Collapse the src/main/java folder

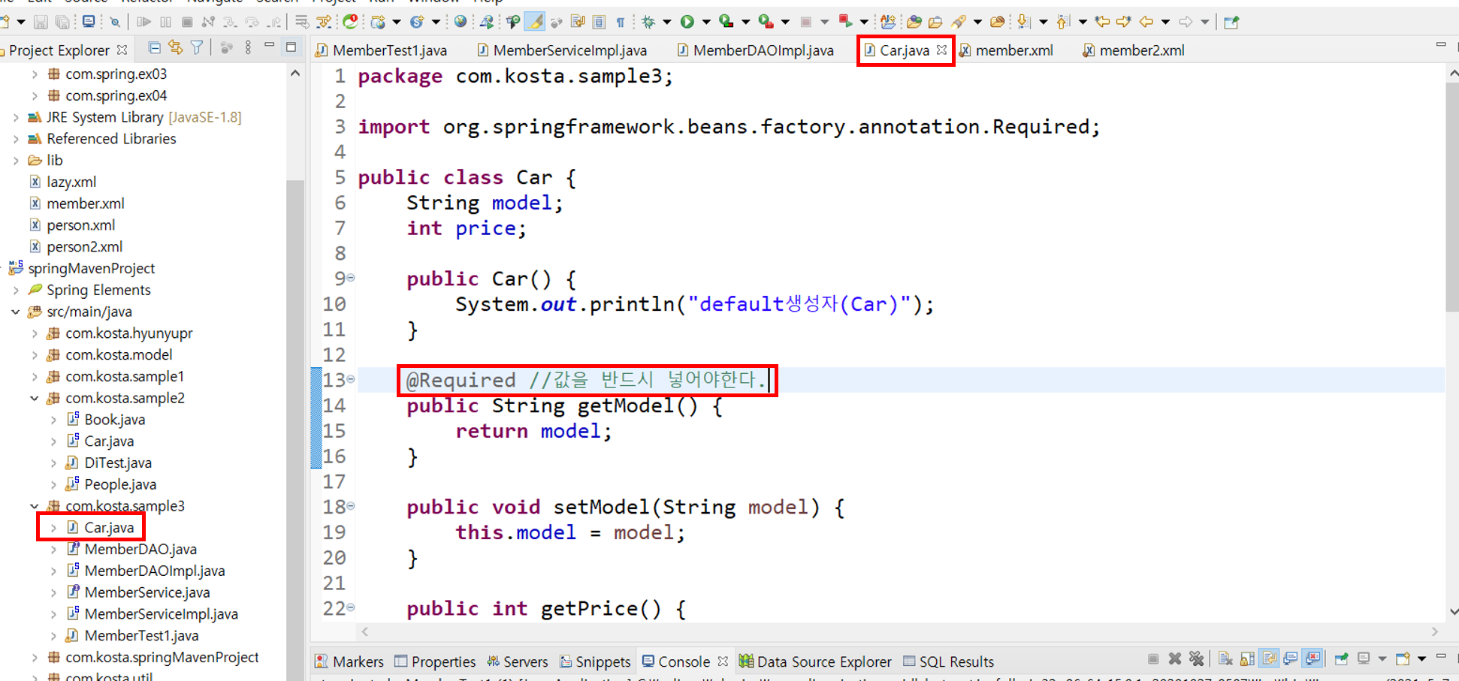tap(16, 312)
